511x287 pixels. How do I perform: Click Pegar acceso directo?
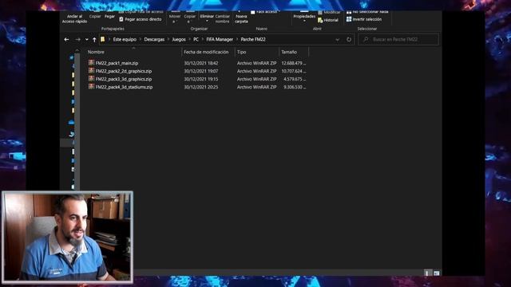[x=141, y=19]
